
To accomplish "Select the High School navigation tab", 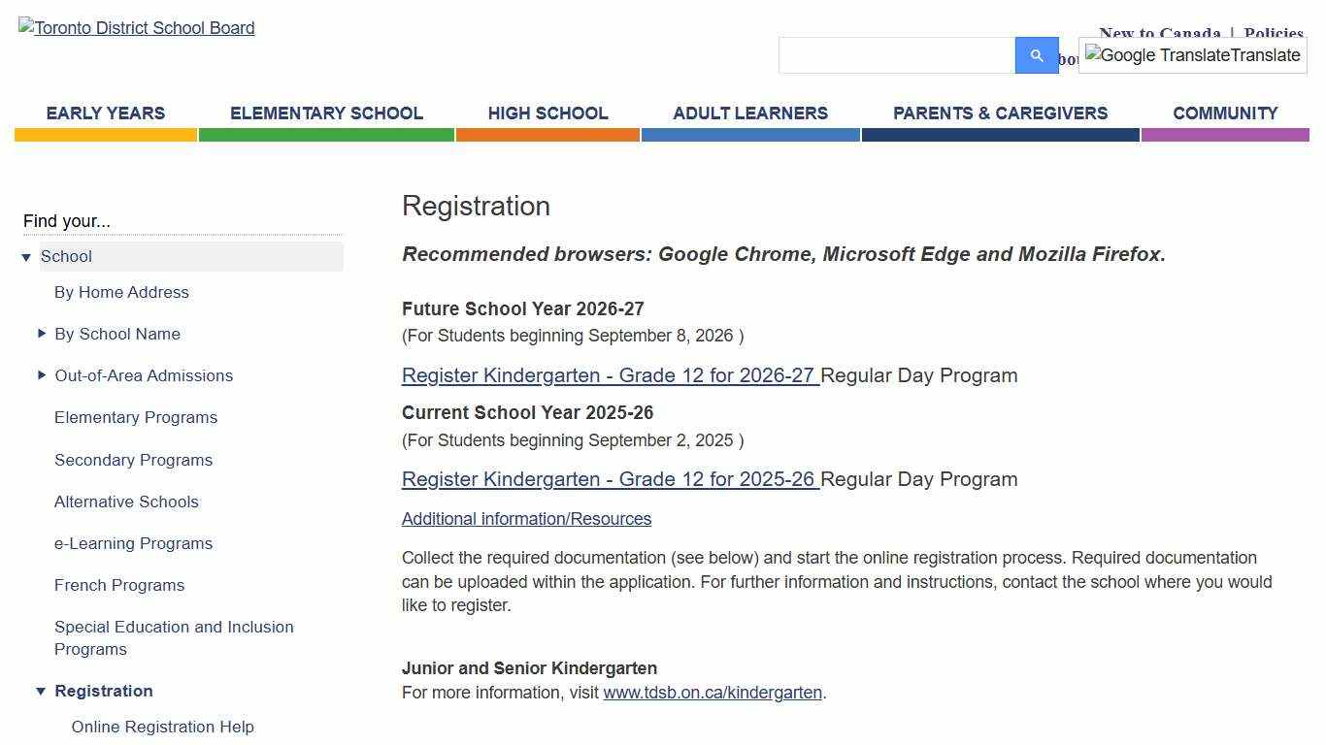I will pyautogui.click(x=547, y=113).
